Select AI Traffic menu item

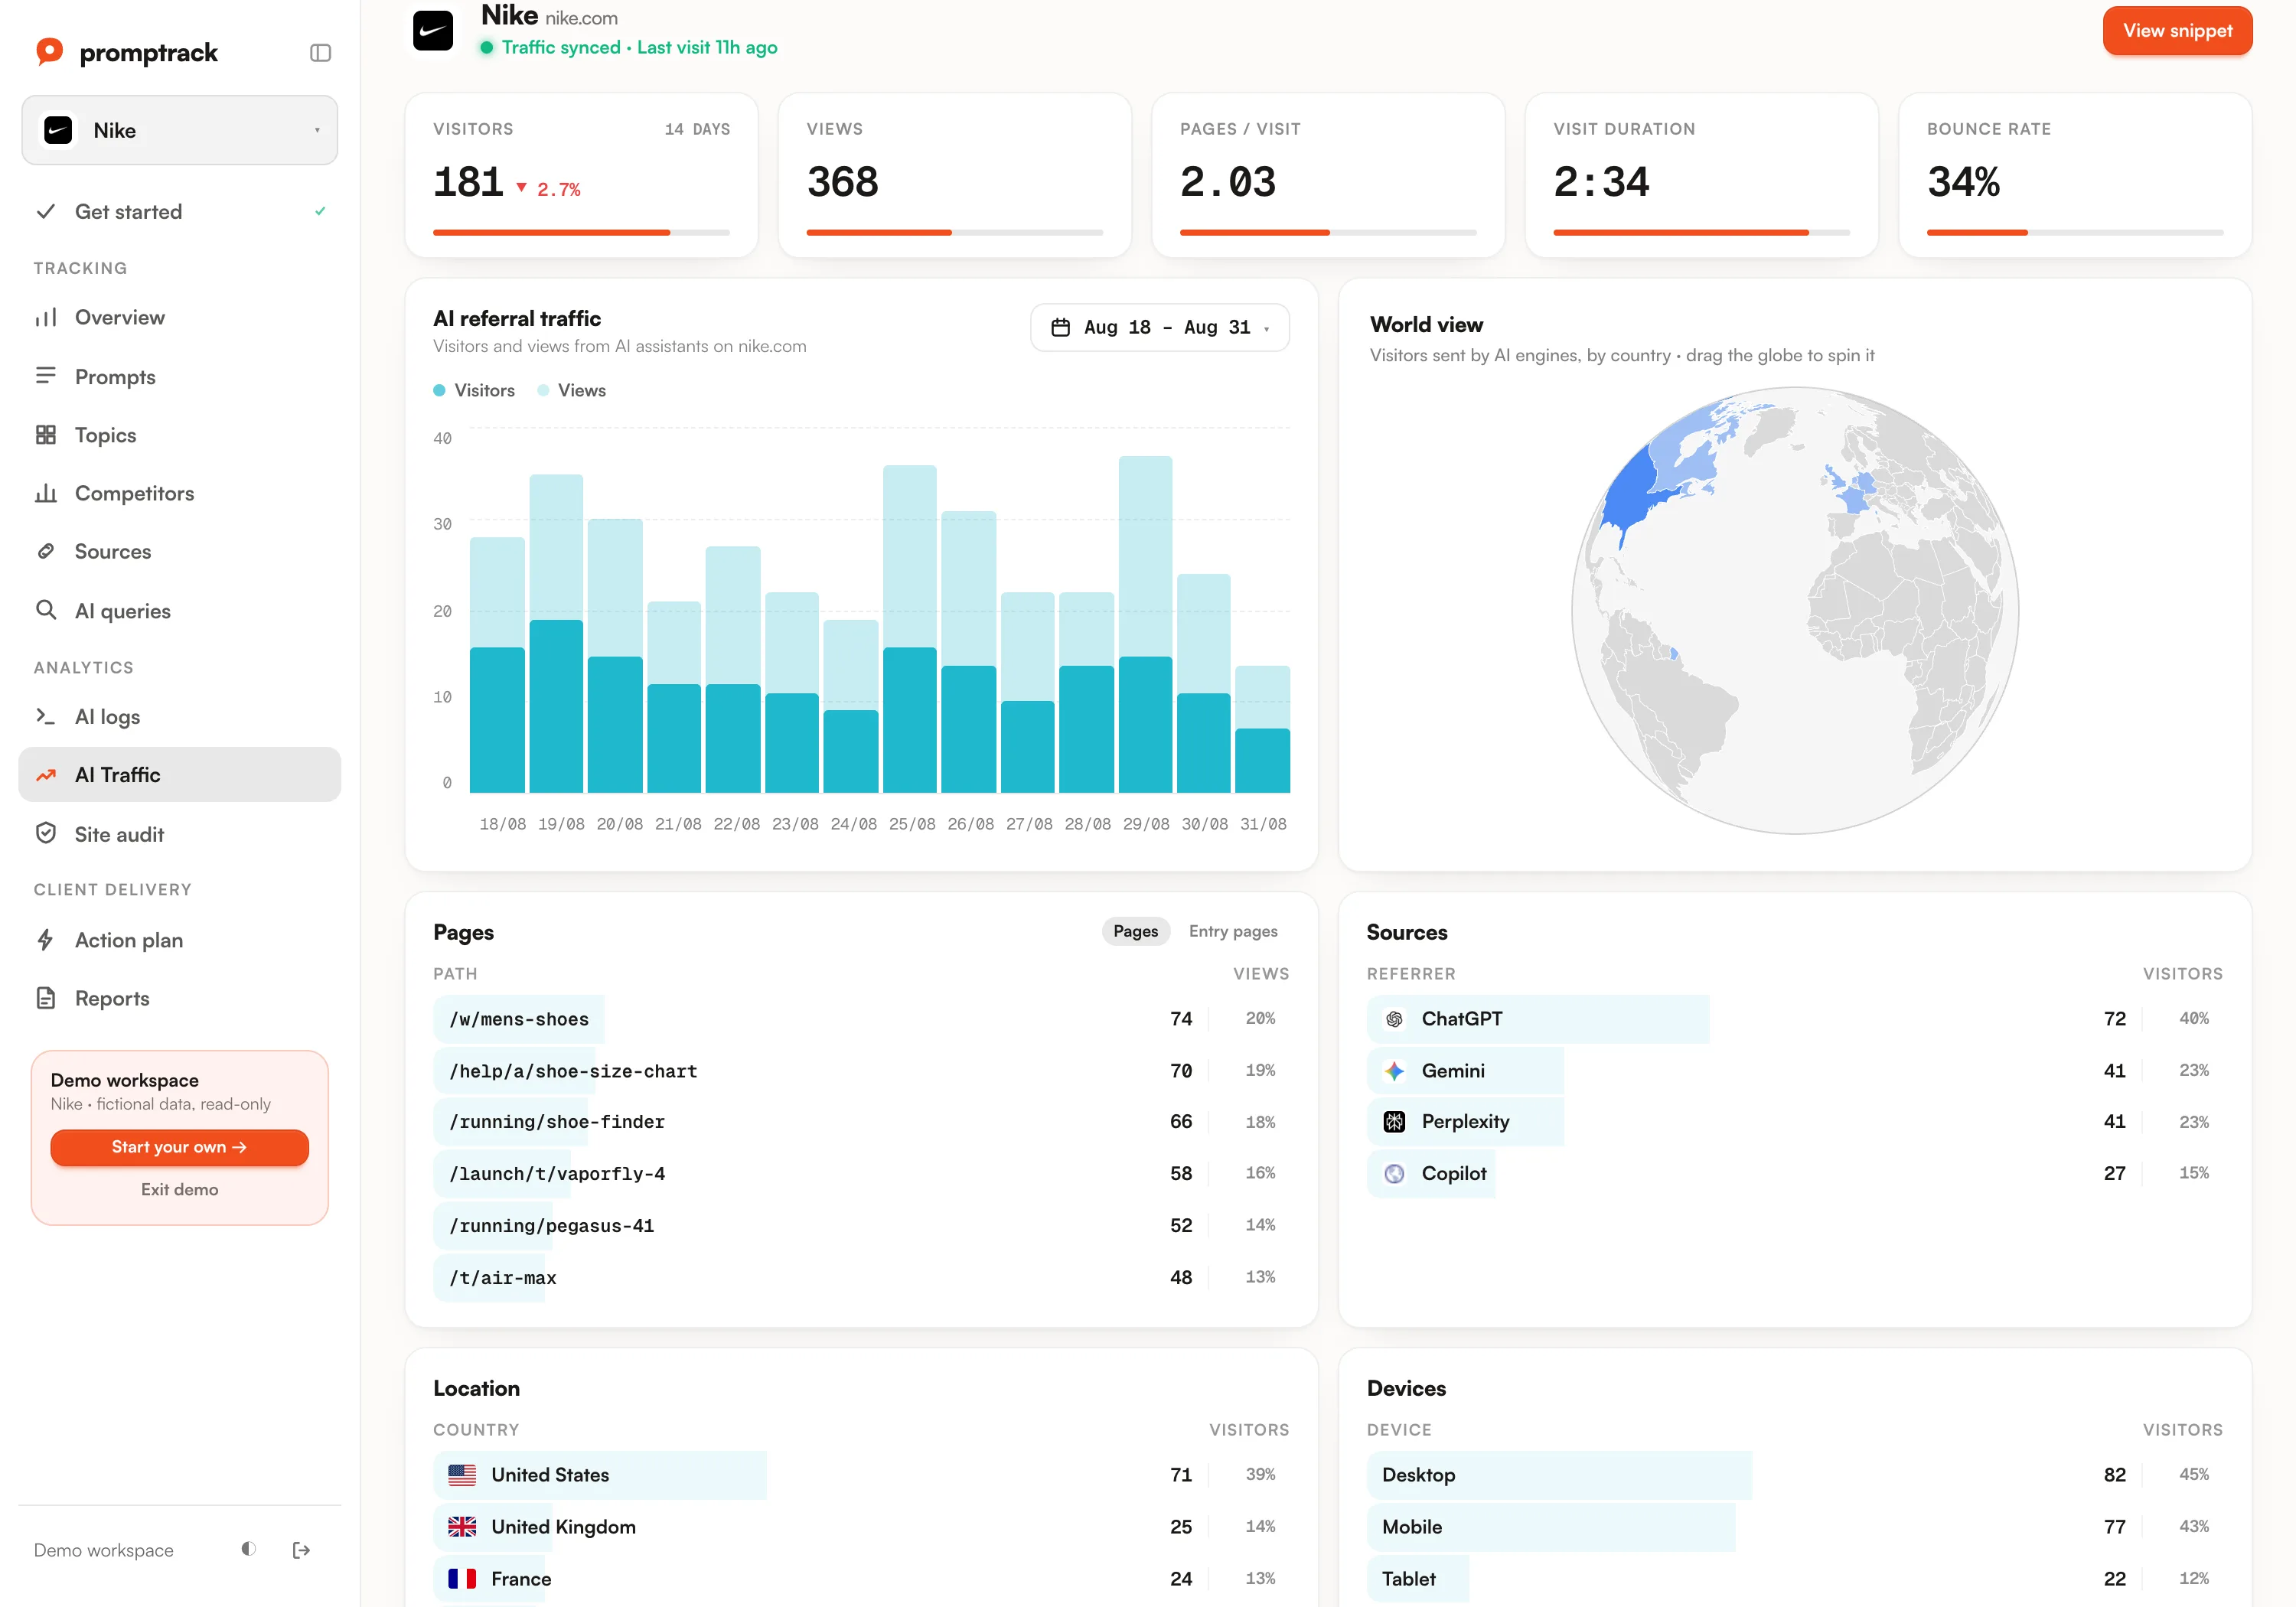(180, 775)
